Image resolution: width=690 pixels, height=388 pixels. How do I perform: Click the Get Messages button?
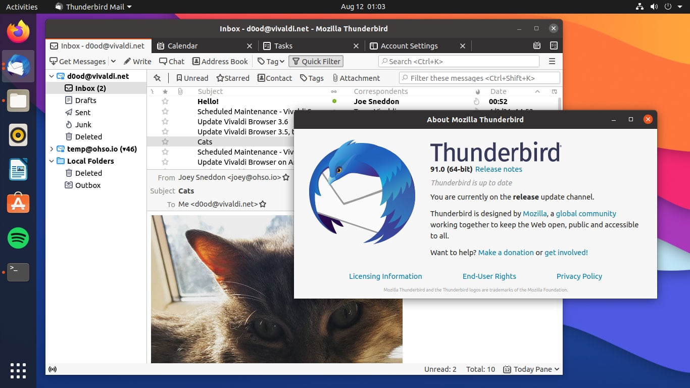tap(77, 62)
